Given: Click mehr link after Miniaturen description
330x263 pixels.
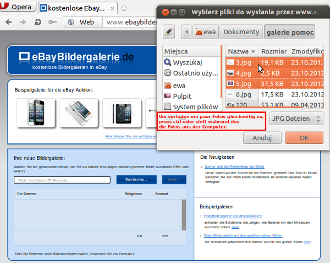Looking at the screenshot, I should coord(235,227).
